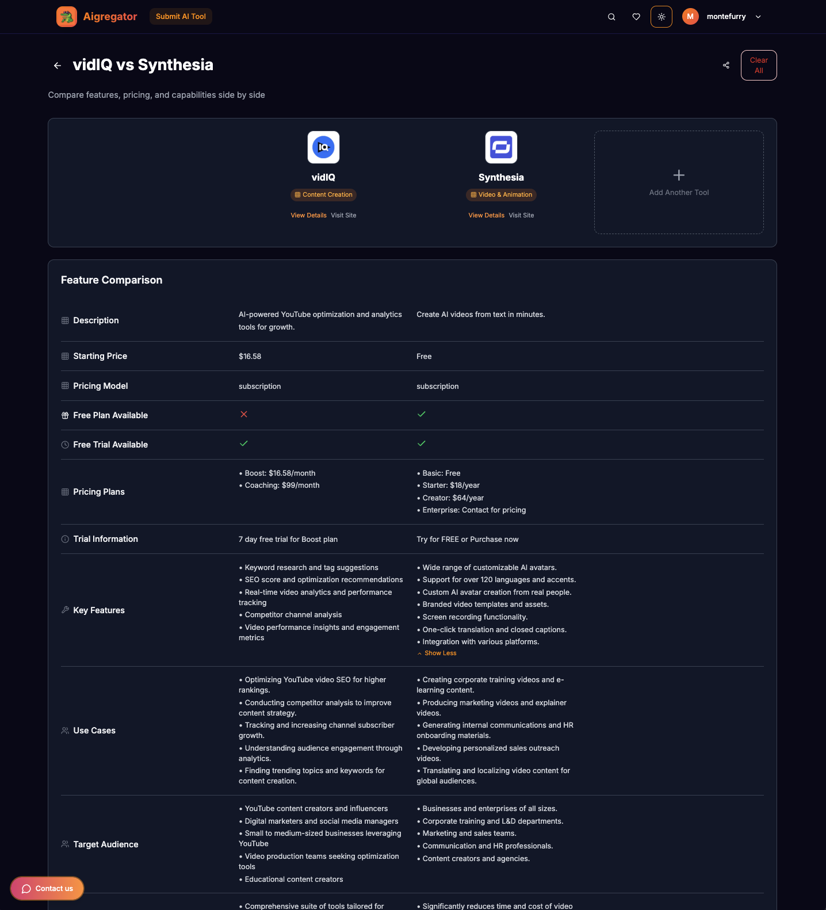Click the vidIQ vs Synthesia title
The height and width of the screenshot is (910, 826).
coord(143,65)
